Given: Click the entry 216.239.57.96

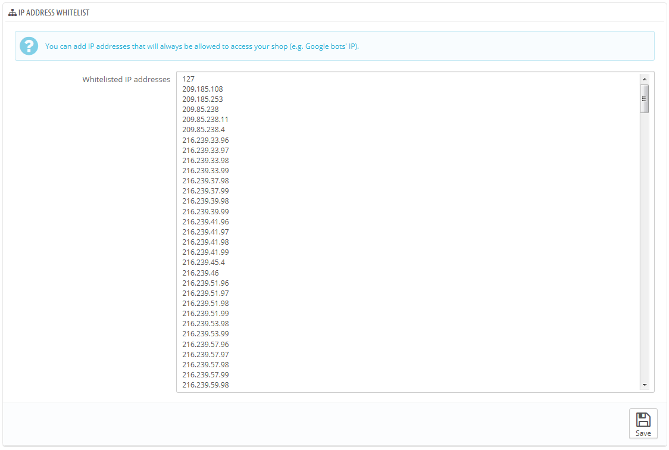Looking at the screenshot, I should point(206,345).
